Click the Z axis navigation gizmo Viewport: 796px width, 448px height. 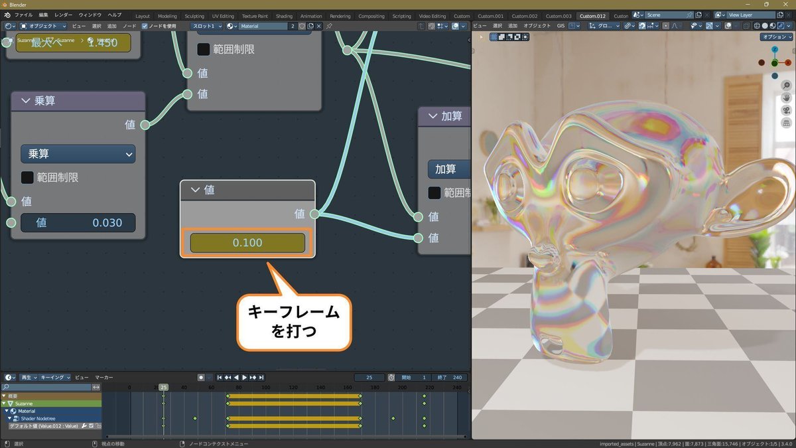775,50
